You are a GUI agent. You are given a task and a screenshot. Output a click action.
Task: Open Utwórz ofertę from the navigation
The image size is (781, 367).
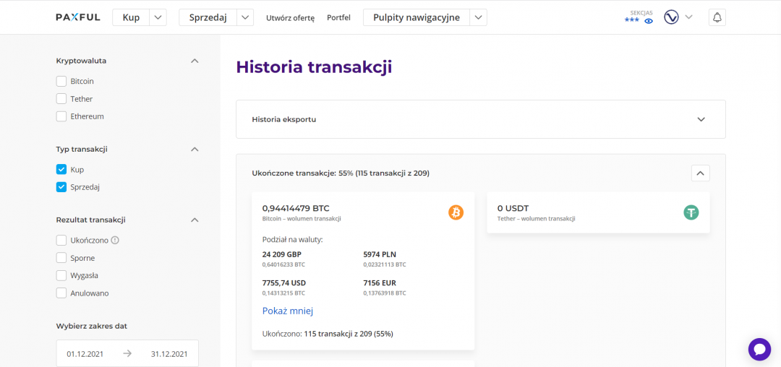(x=290, y=18)
